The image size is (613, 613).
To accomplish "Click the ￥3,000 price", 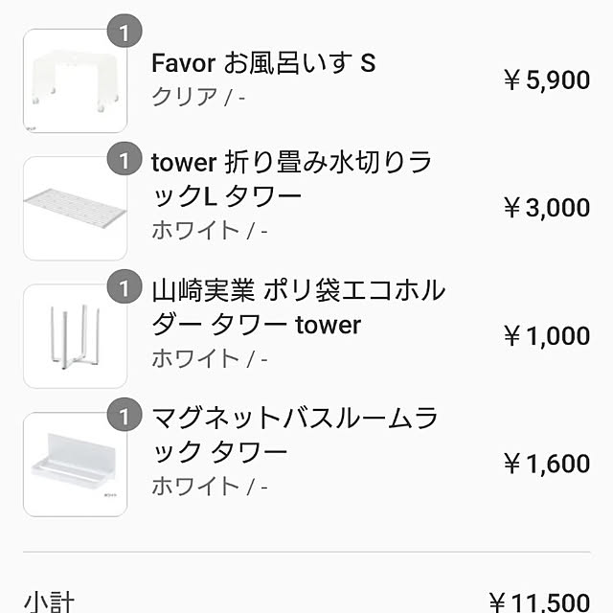I will (547, 208).
